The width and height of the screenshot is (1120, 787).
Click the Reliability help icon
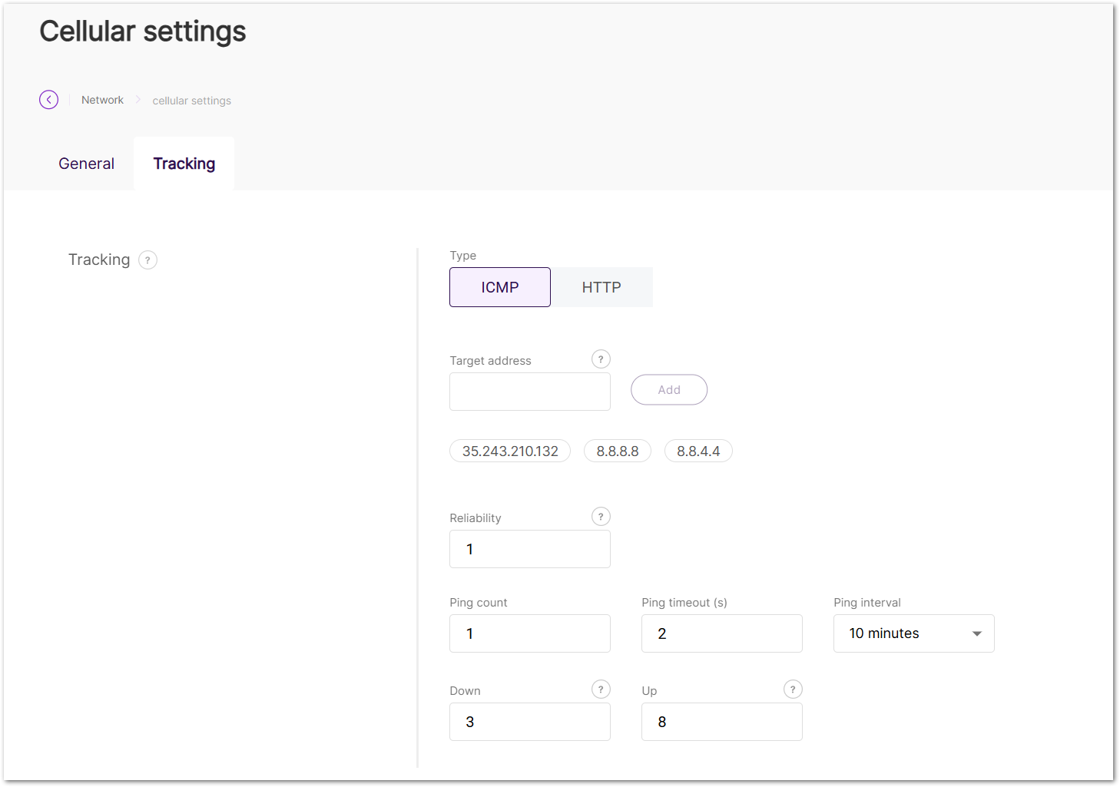[600, 516]
